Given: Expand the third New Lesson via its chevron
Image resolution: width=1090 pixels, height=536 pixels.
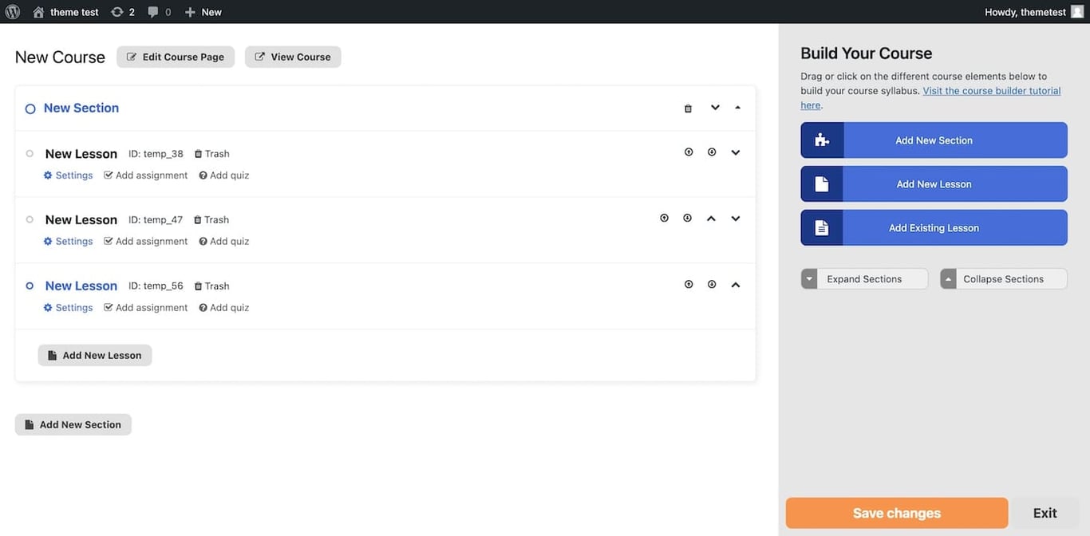Looking at the screenshot, I should [735, 284].
